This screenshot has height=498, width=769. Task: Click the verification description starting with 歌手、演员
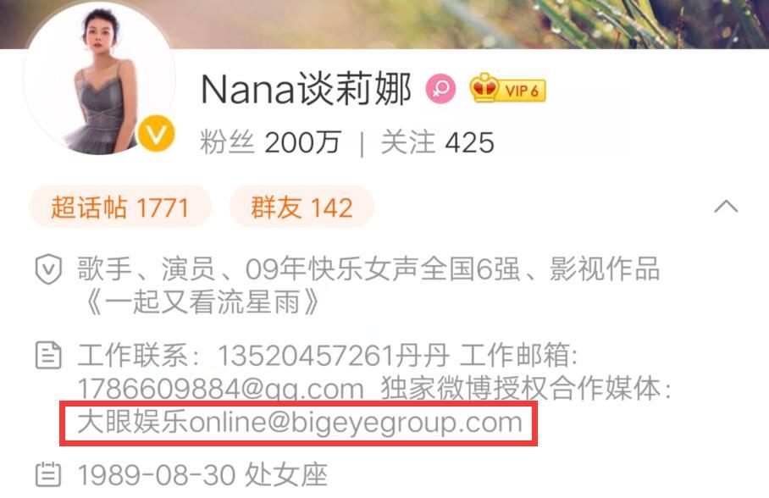[368, 285]
